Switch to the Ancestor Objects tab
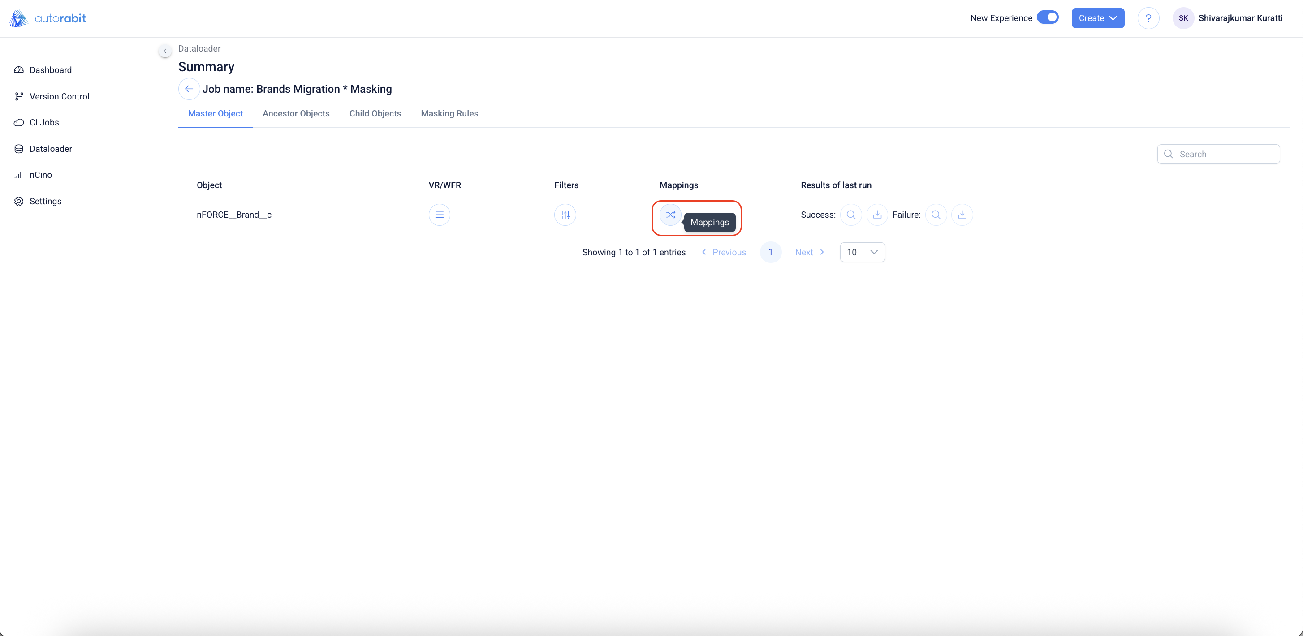Screen dimensions: 1303x636 click(x=296, y=113)
